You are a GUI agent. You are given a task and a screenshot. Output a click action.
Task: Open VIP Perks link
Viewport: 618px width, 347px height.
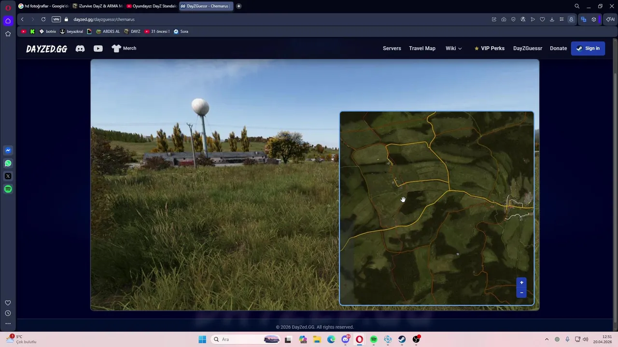[489, 48]
